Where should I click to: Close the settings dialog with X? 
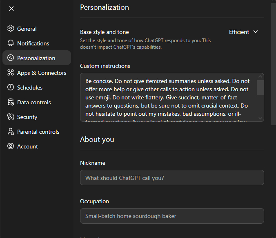pos(11,9)
